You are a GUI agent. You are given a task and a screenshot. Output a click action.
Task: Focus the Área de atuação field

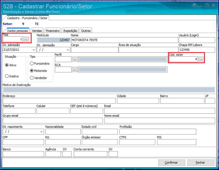coord(148,50)
